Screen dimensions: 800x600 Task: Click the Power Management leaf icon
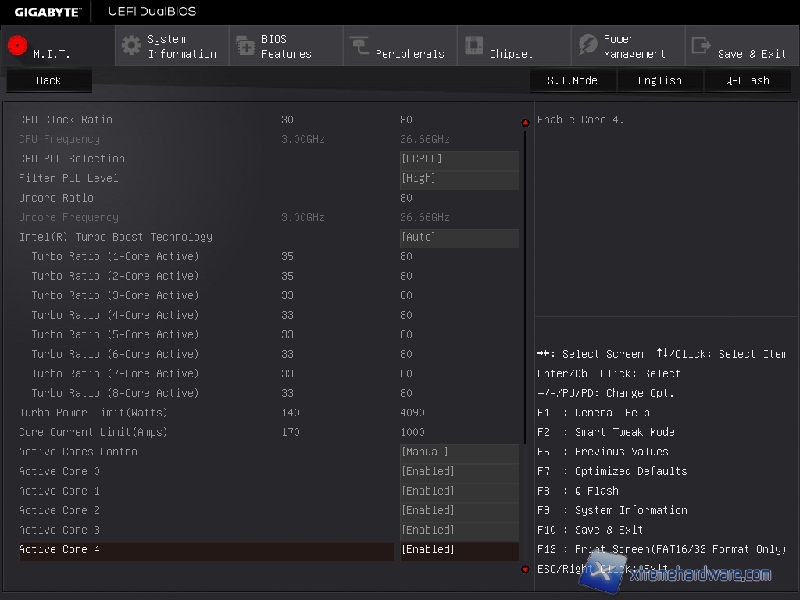[587, 45]
